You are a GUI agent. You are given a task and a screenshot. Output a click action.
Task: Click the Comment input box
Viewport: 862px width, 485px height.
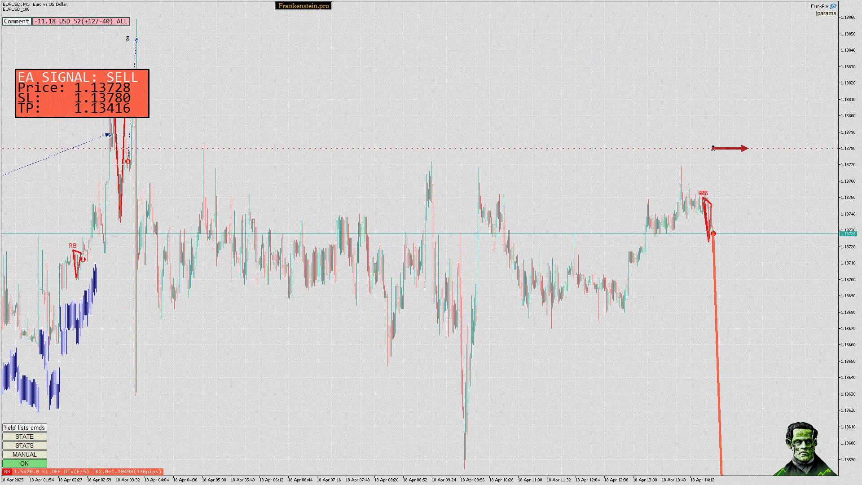pyautogui.click(x=17, y=21)
